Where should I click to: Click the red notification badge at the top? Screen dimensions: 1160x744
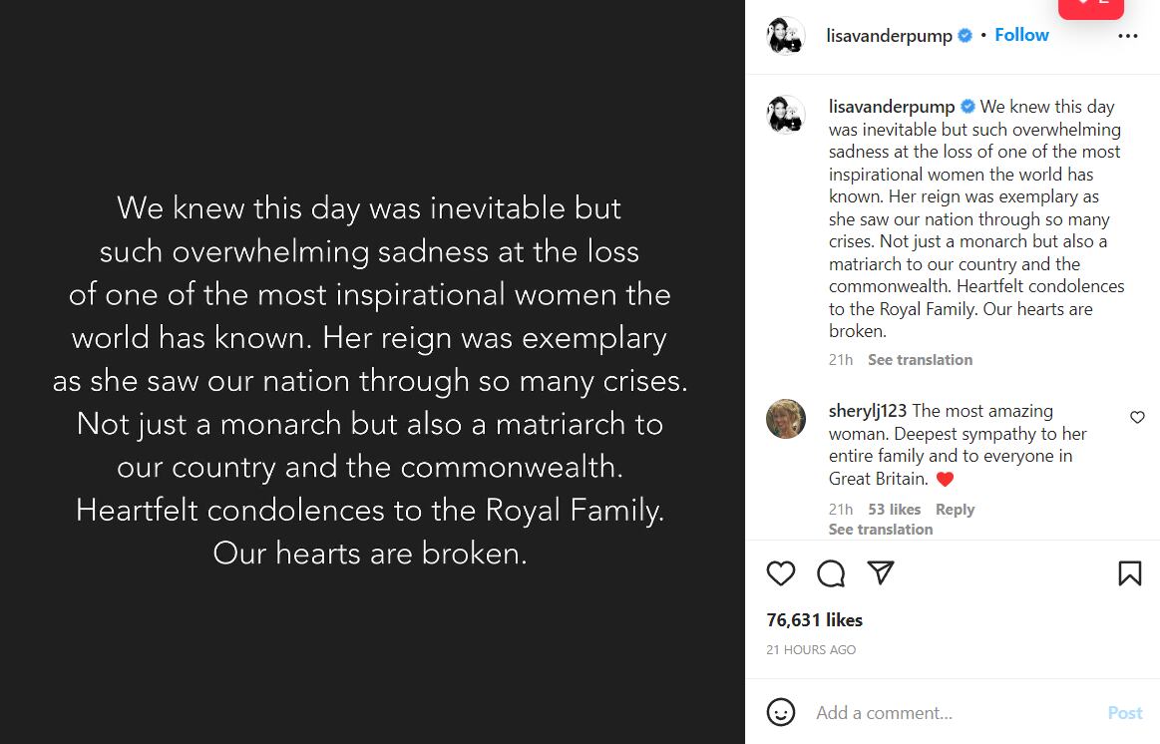pos(1090,8)
